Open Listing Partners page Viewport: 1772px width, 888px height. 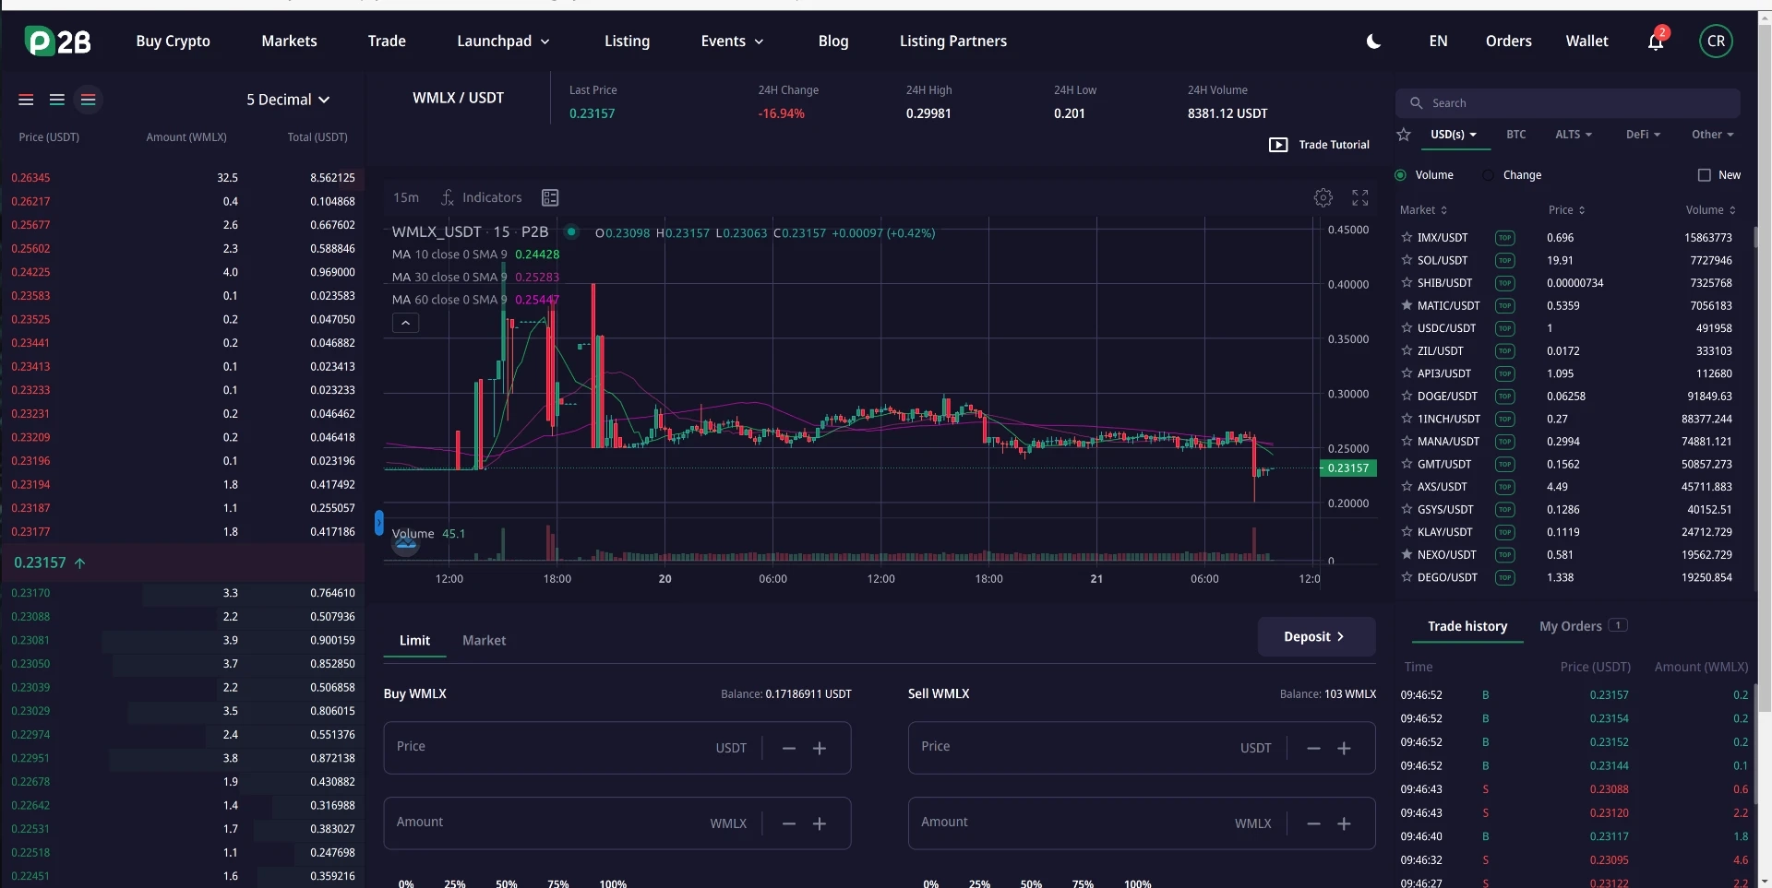click(x=953, y=41)
